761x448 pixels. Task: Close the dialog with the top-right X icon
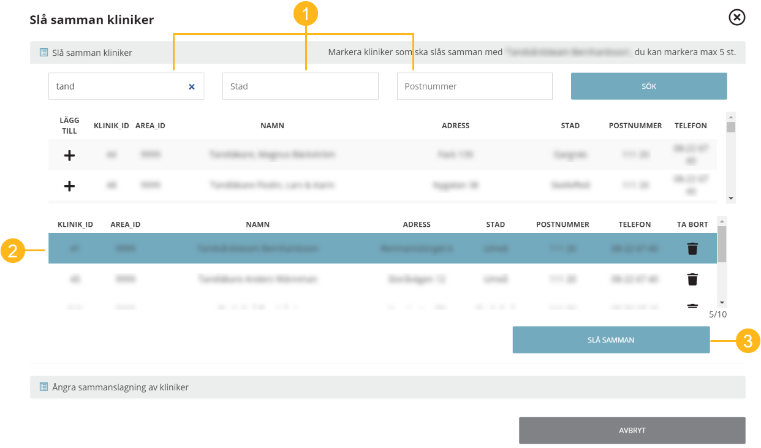736,17
